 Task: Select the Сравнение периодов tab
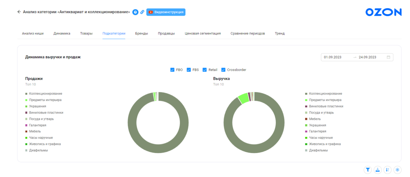pyautogui.click(x=248, y=33)
